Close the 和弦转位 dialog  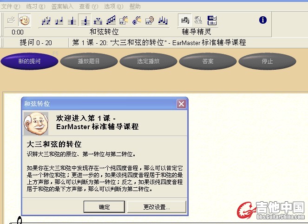click(181, 104)
